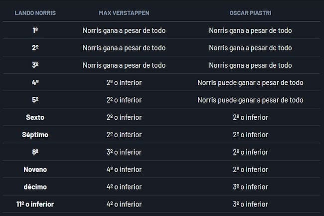
Task: Click the MAX VERSTAPPEN column header
Action: pyautogui.click(x=124, y=12)
